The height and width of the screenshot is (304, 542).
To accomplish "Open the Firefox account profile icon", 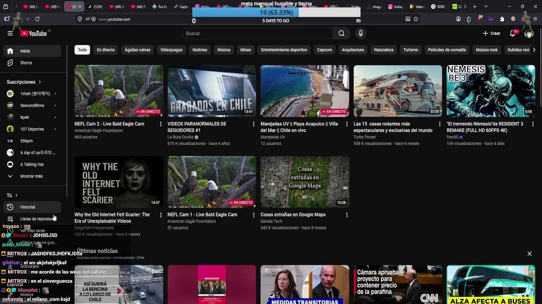I will tap(458, 19).
